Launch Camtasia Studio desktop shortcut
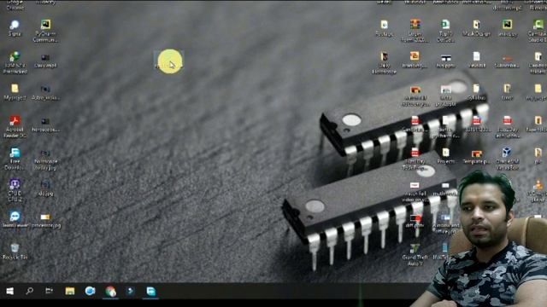 pos(538,31)
